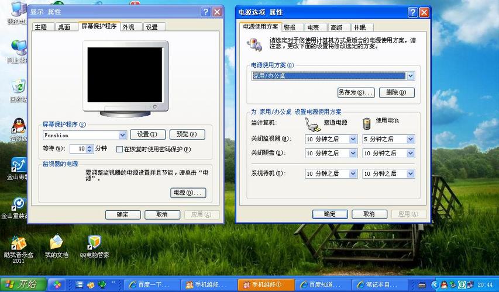The image size is (499, 292).
Task: Click the network monitor tray icon
Action: tap(470, 284)
